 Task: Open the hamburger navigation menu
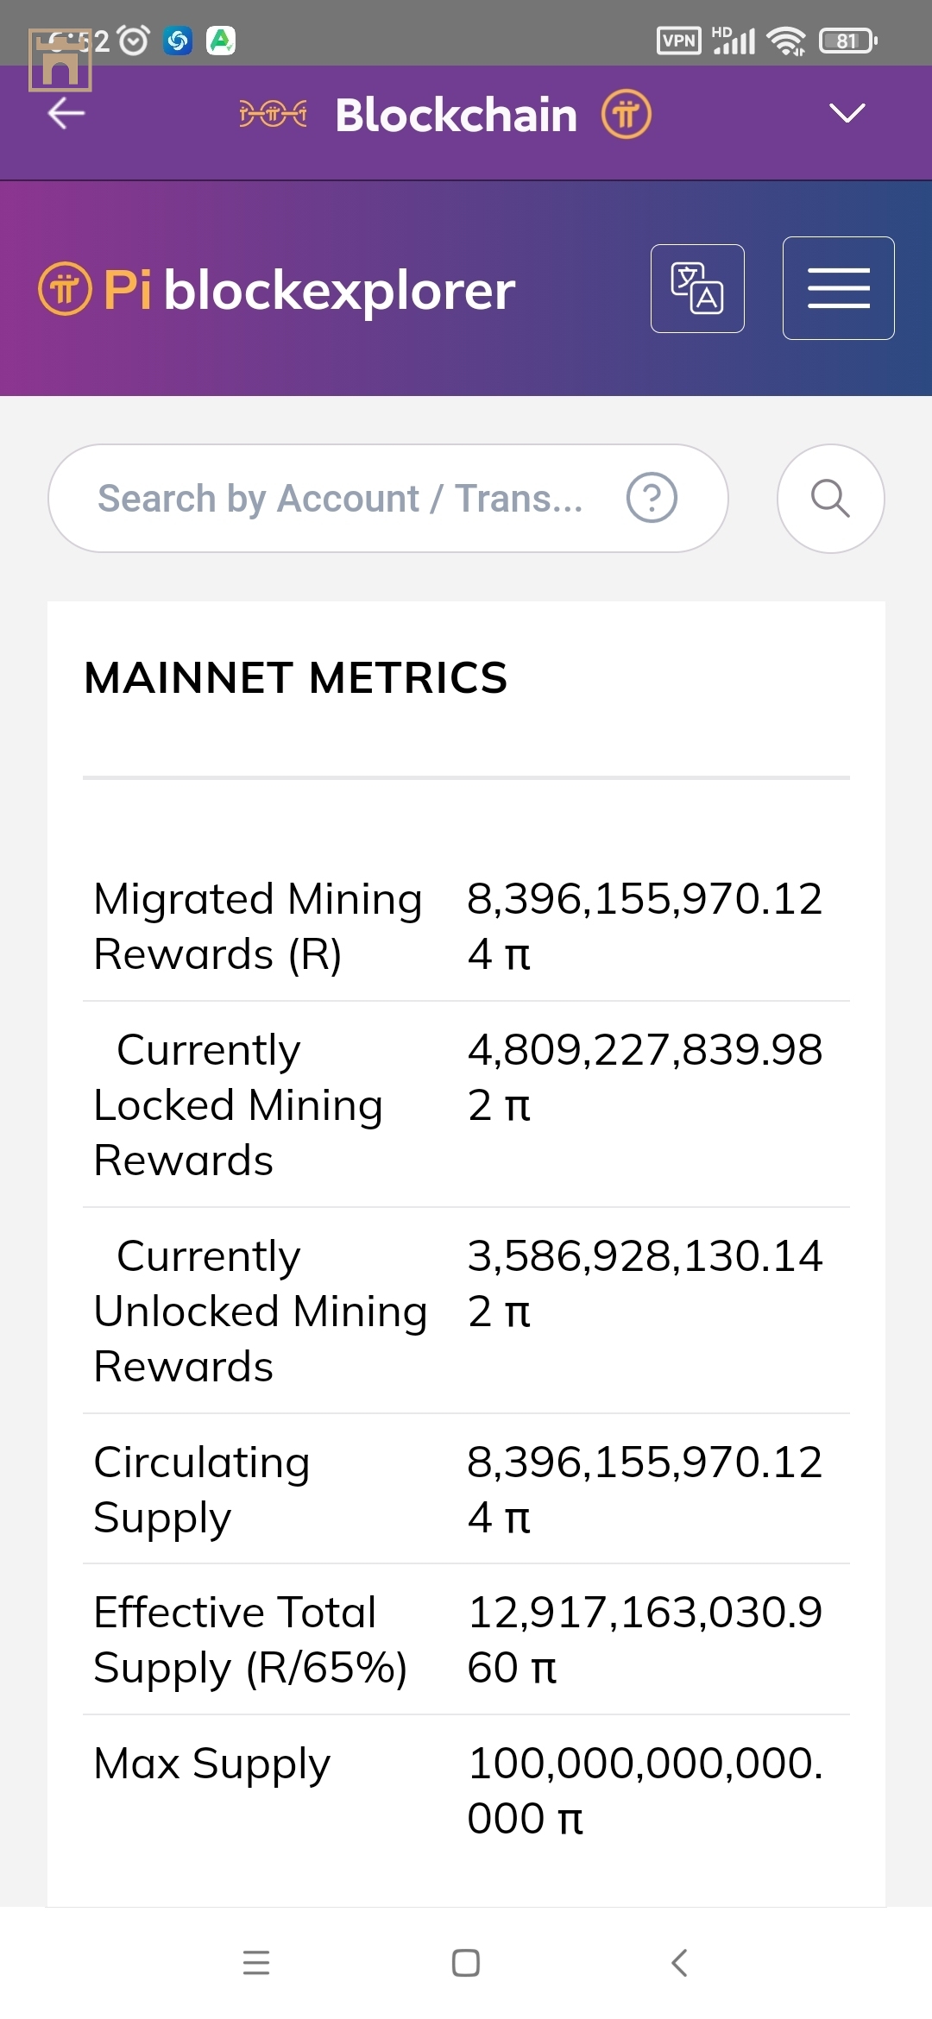pos(838,288)
